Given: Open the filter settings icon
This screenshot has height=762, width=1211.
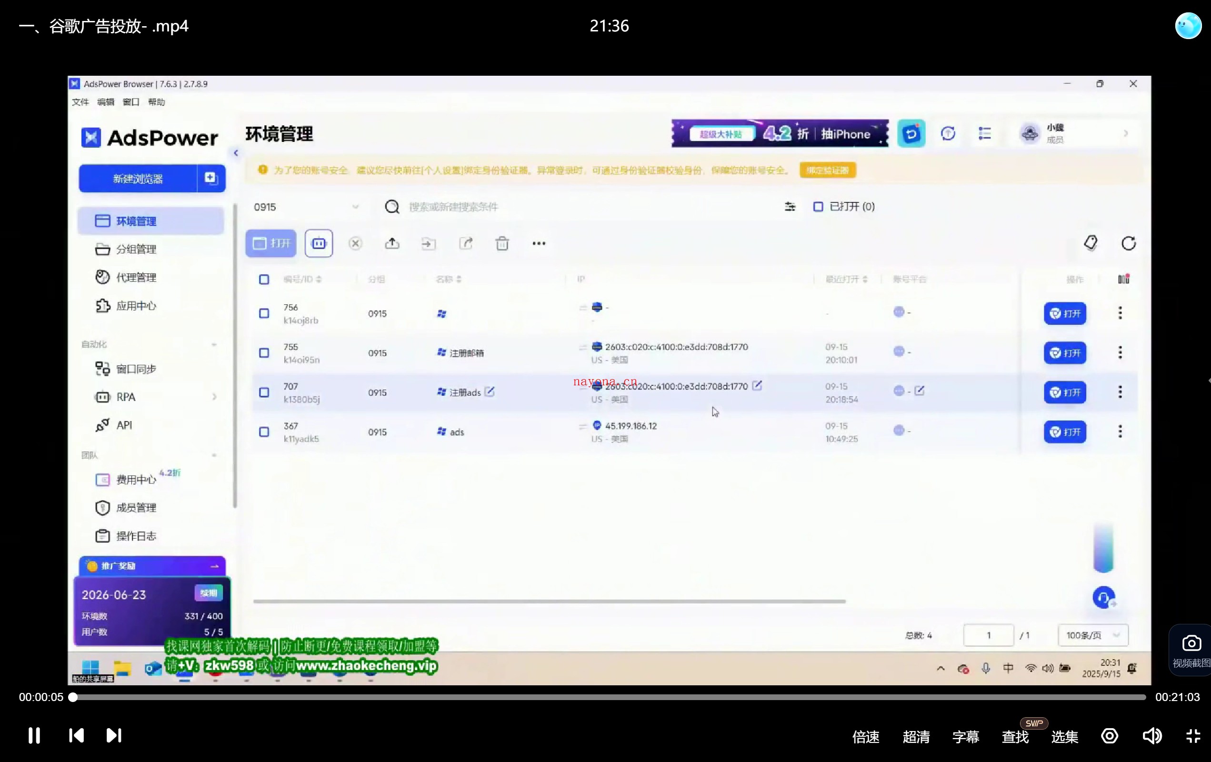Looking at the screenshot, I should (790, 207).
